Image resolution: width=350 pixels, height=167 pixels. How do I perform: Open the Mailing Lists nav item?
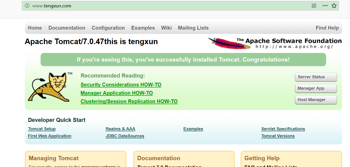[193, 28]
